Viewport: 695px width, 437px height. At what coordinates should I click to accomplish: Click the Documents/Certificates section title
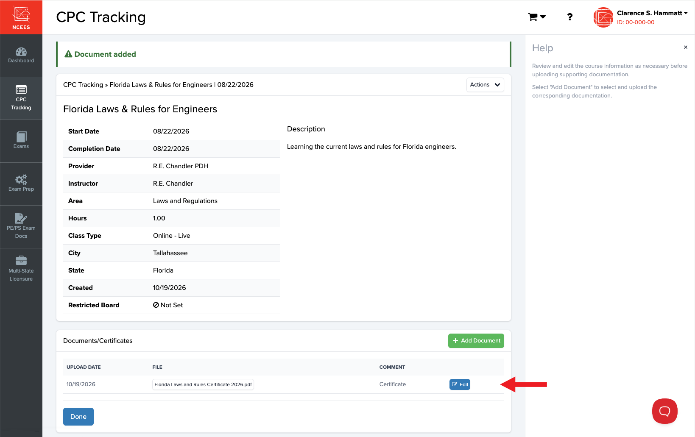(98, 341)
